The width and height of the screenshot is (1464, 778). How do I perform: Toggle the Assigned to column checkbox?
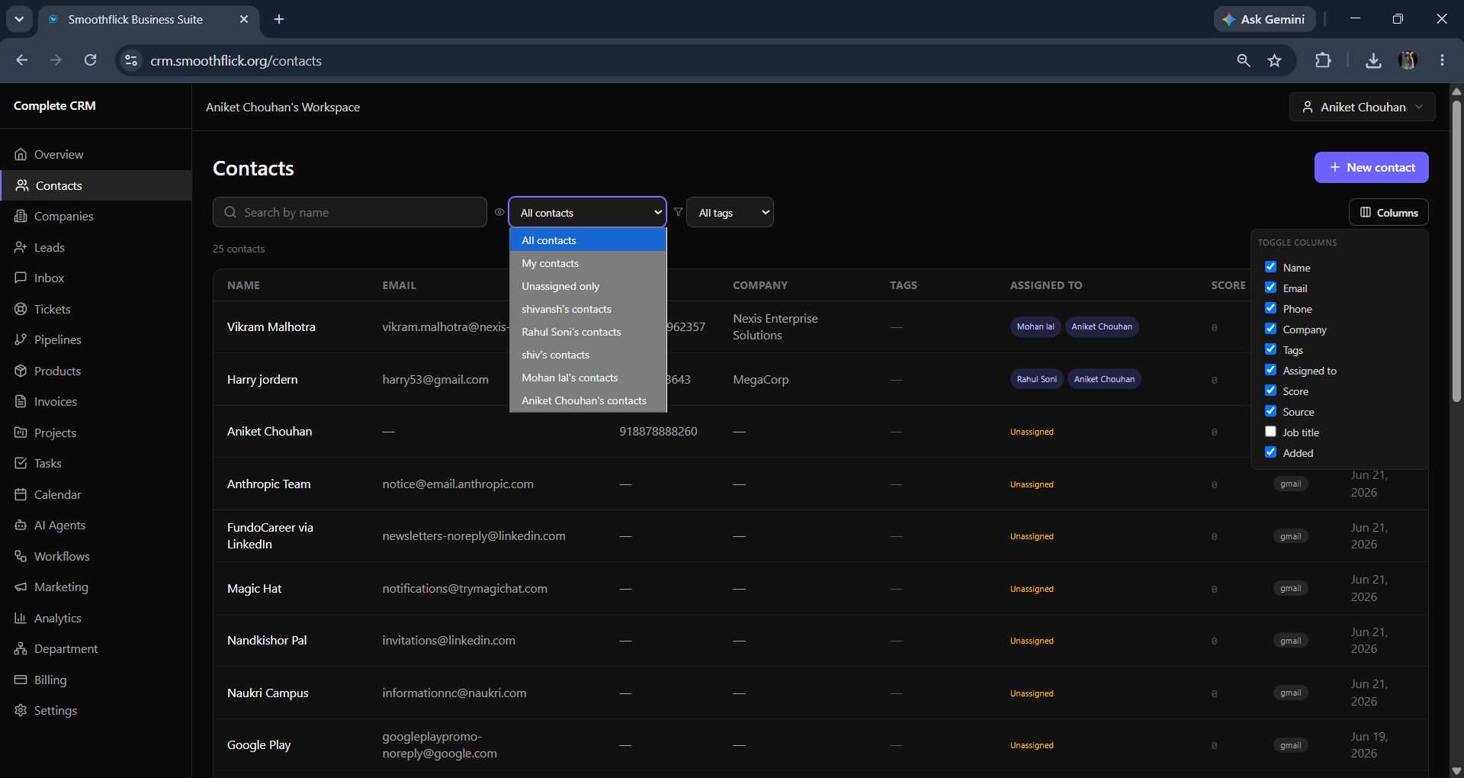1270,370
